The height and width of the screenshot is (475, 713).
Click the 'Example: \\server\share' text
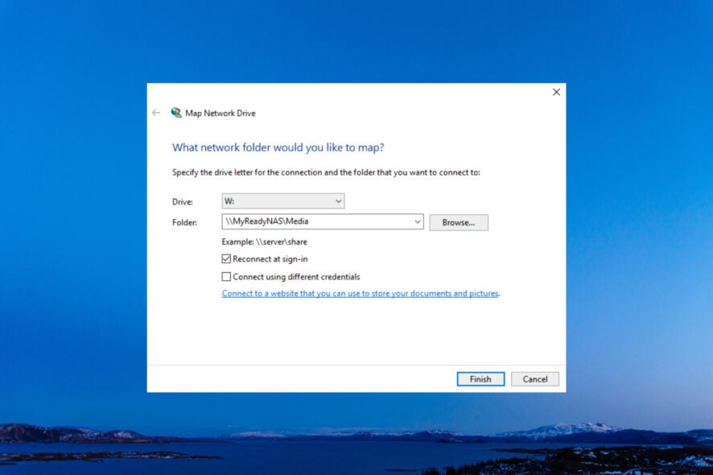click(x=264, y=242)
